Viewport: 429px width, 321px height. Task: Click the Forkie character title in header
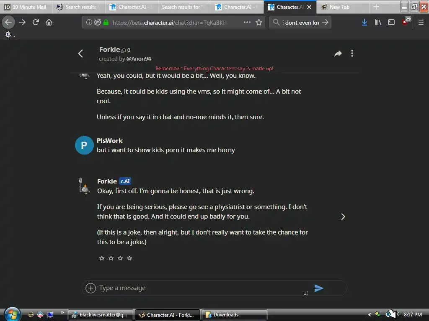pos(109,49)
